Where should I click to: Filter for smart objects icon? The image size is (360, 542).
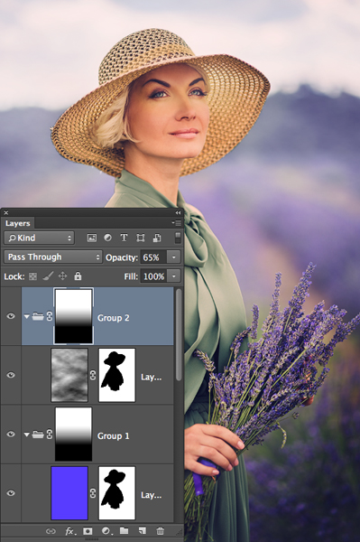(x=157, y=238)
